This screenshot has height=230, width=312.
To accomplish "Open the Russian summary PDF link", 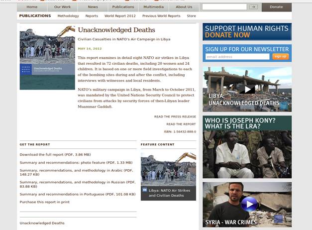I will tap(78, 184).
